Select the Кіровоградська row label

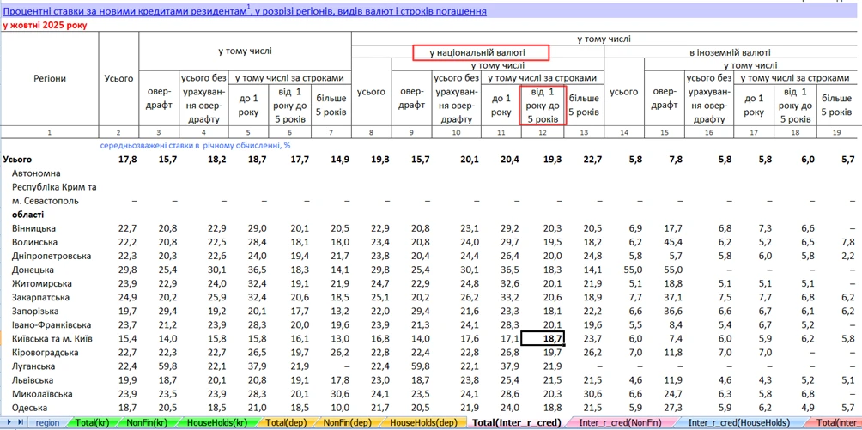pos(46,353)
